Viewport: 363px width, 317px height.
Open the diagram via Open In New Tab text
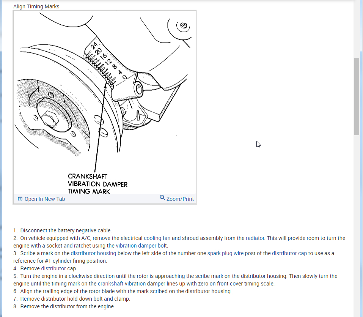pyautogui.click(x=45, y=199)
